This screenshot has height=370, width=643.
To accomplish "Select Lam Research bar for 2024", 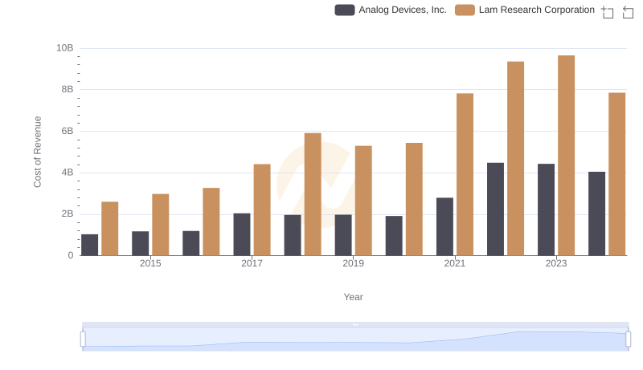I will point(616,174).
